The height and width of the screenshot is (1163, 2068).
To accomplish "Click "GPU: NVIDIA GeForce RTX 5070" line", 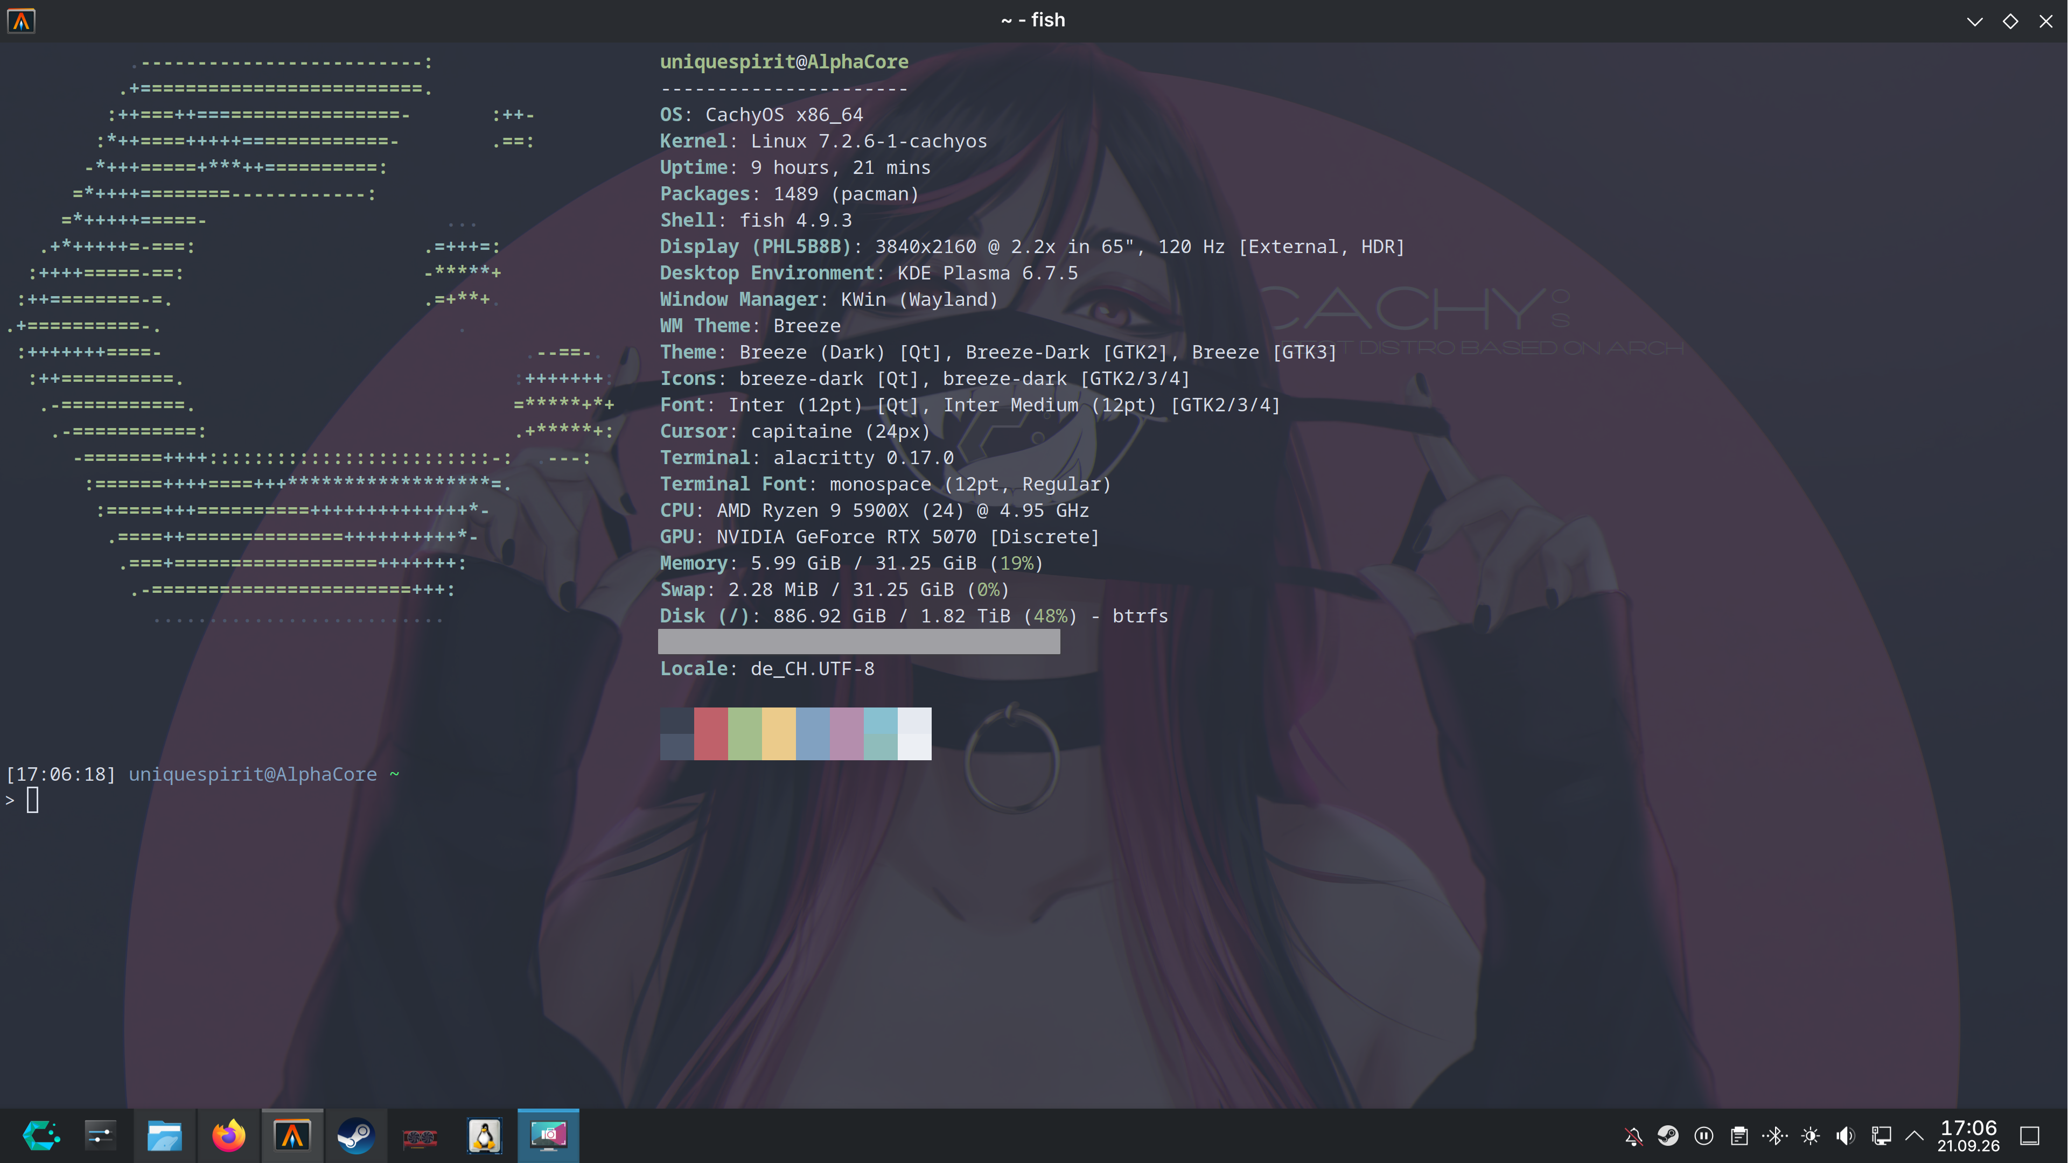I will point(880,537).
